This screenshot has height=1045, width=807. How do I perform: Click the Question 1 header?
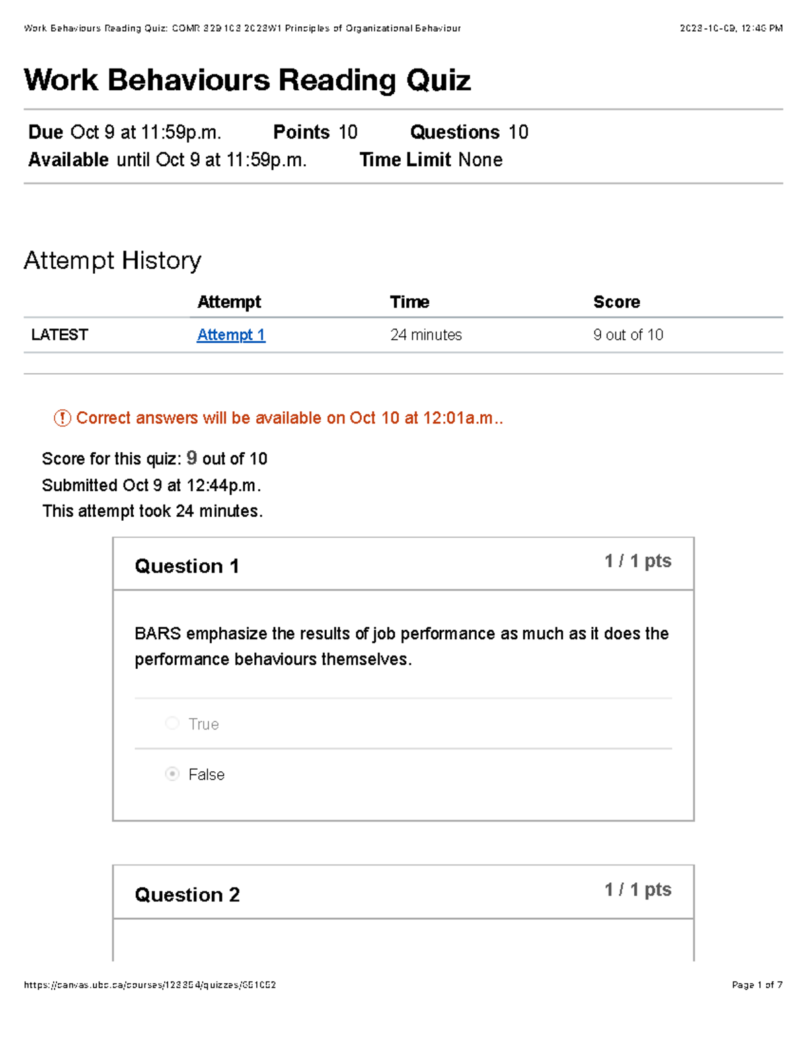click(x=186, y=566)
